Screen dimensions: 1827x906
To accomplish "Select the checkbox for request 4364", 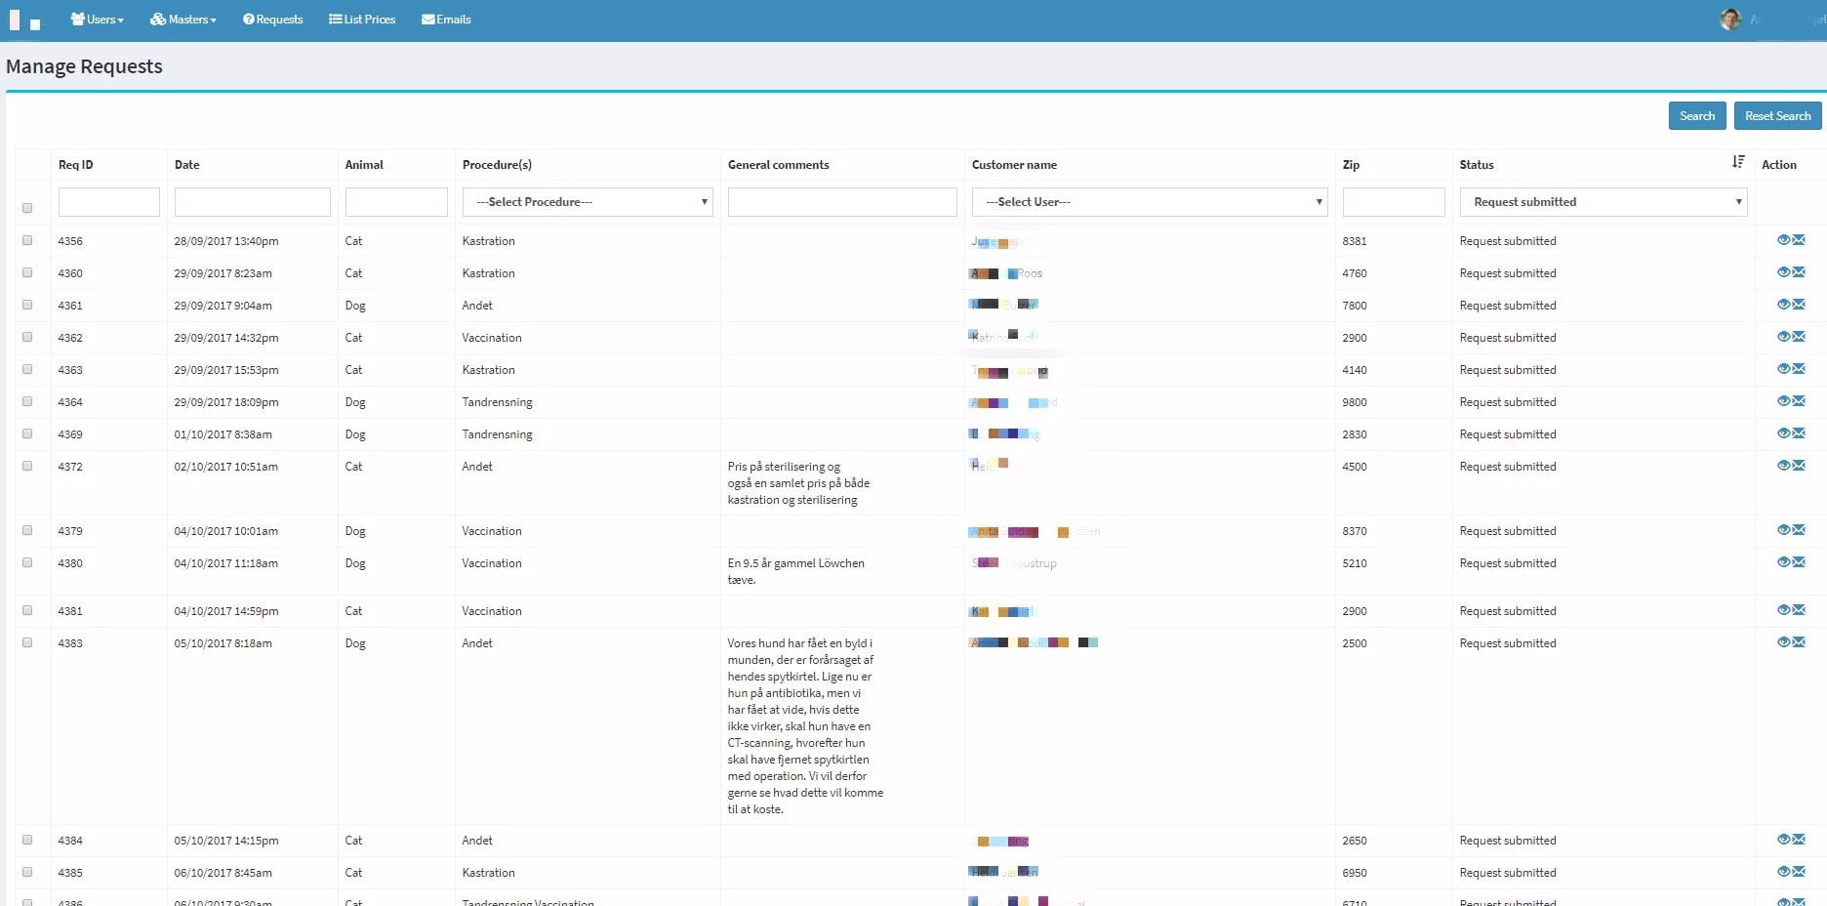I will (27, 401).
